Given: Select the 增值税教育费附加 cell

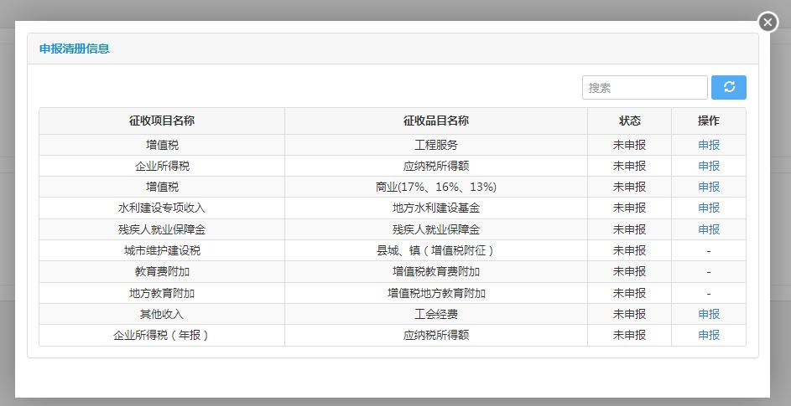Looking at the screenshot, I should (x=436, y=271).
